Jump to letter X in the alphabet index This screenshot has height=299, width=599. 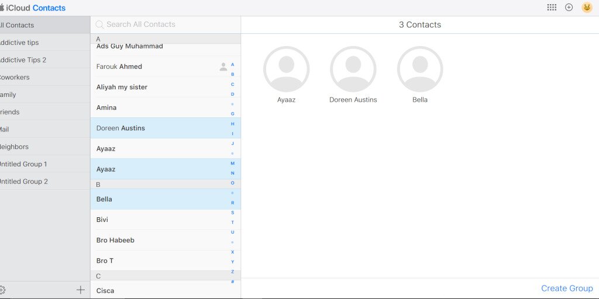point(233,252)
